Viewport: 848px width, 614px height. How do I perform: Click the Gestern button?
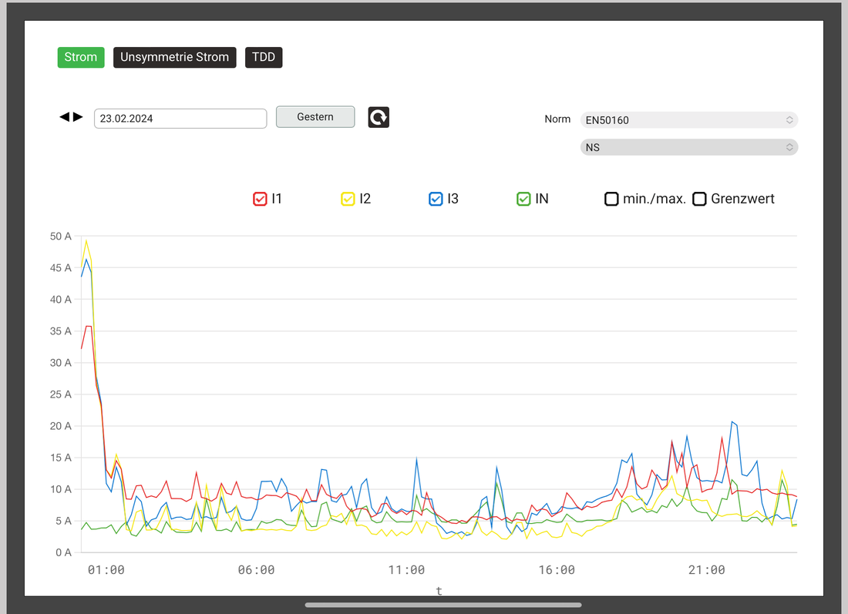pos(315,117)
